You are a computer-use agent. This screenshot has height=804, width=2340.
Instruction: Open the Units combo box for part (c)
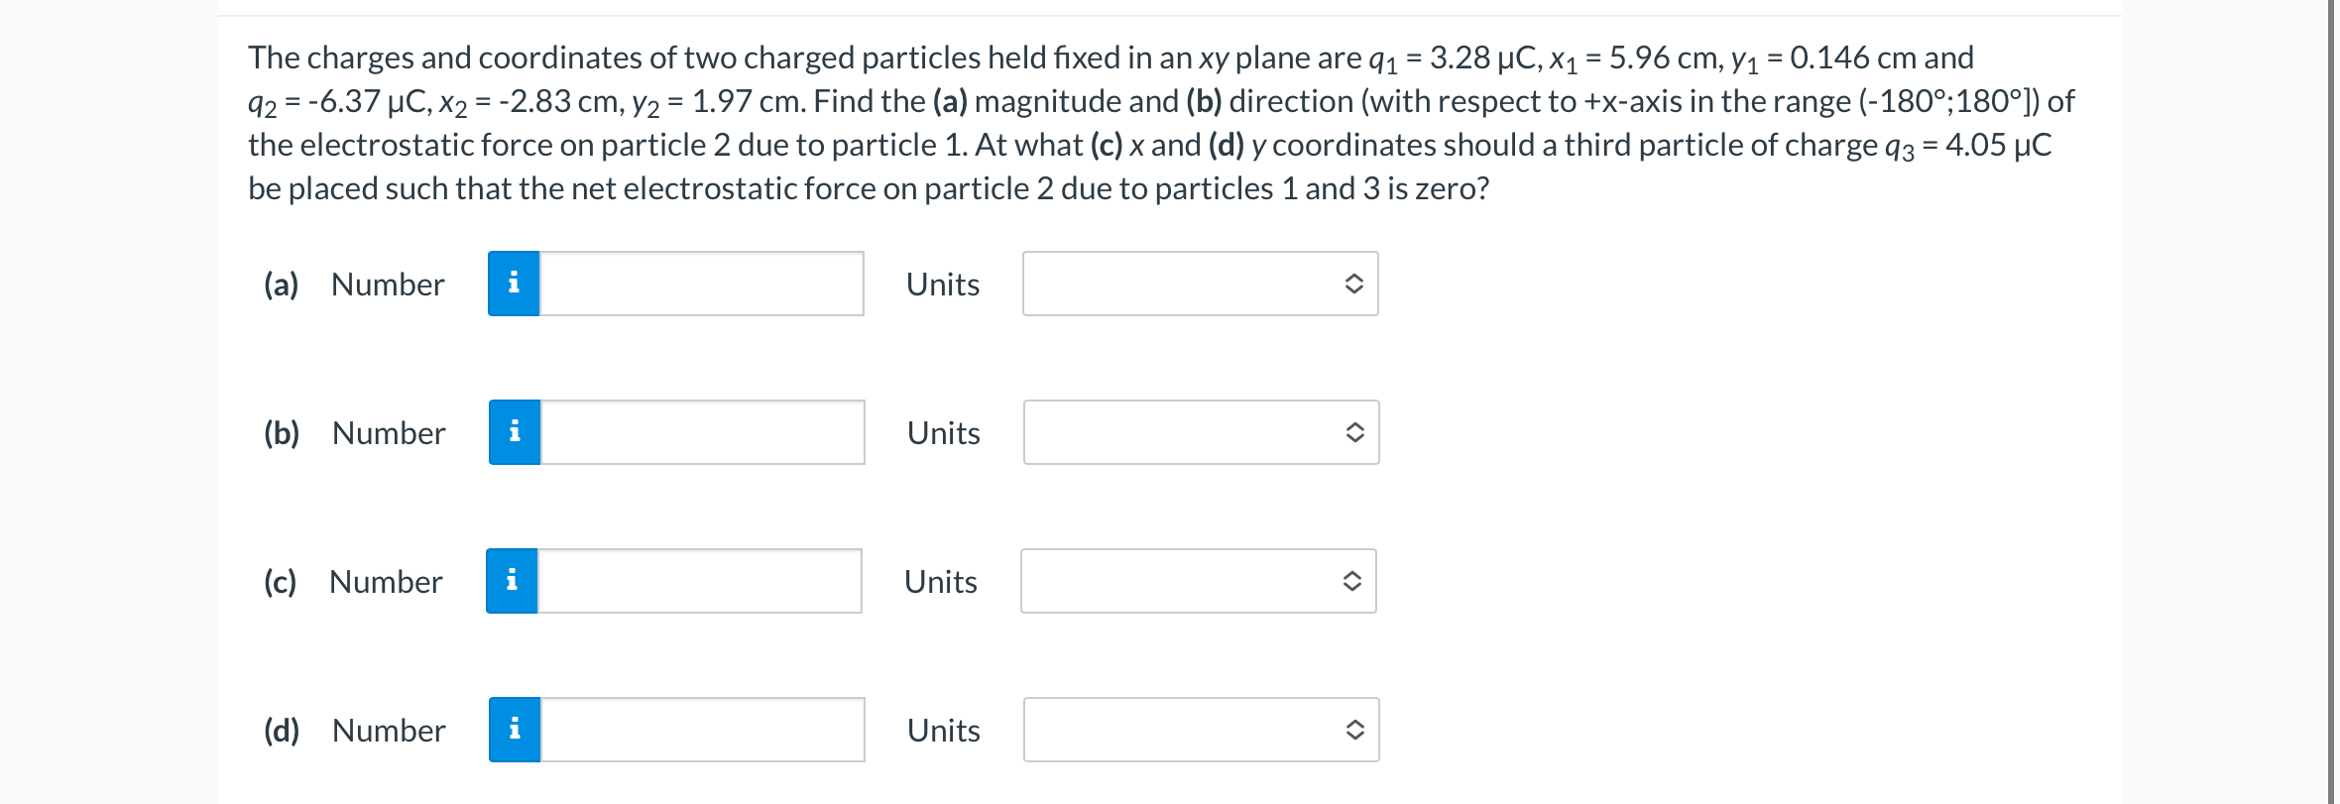point(1199,581)
